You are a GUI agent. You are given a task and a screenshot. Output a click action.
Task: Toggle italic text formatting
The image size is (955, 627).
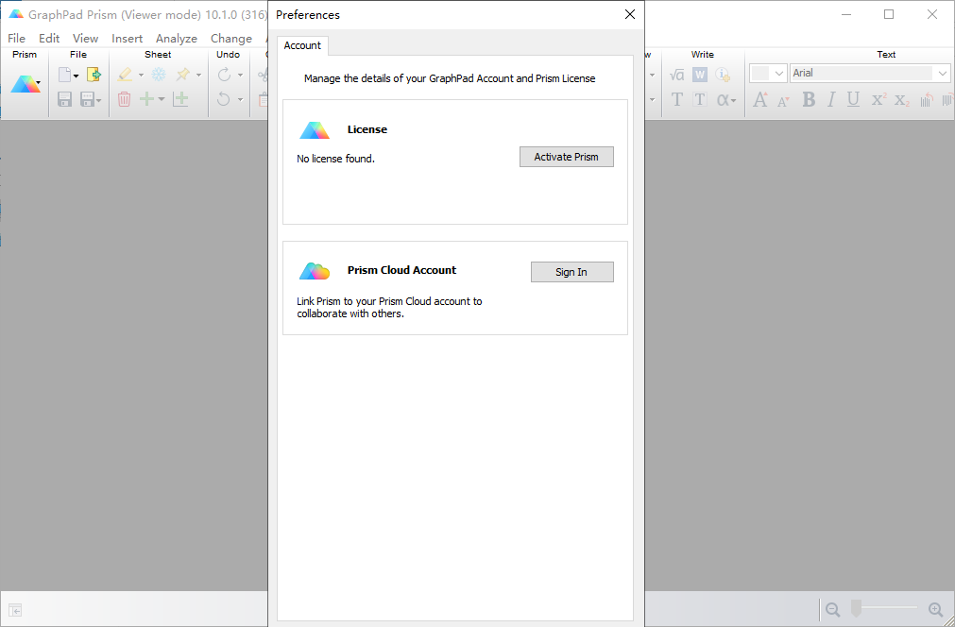(831, 99)
